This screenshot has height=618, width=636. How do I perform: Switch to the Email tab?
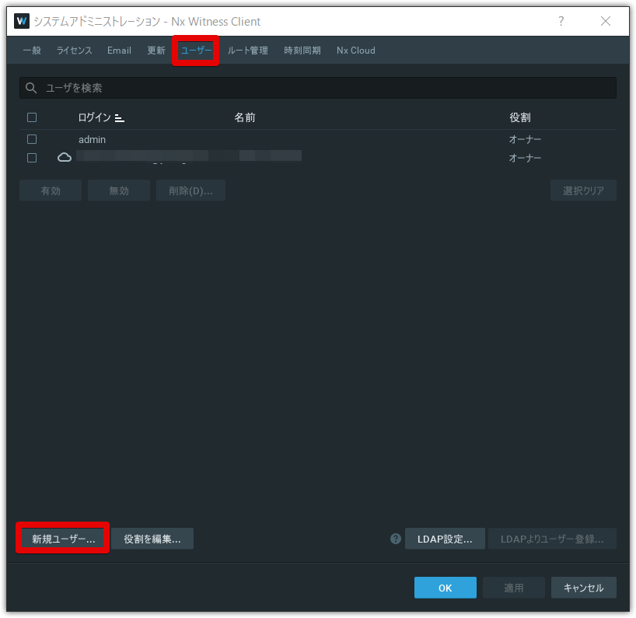point(119,51)
